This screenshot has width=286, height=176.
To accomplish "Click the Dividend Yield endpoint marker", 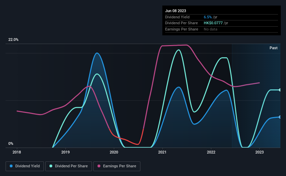I will point(280,117).
